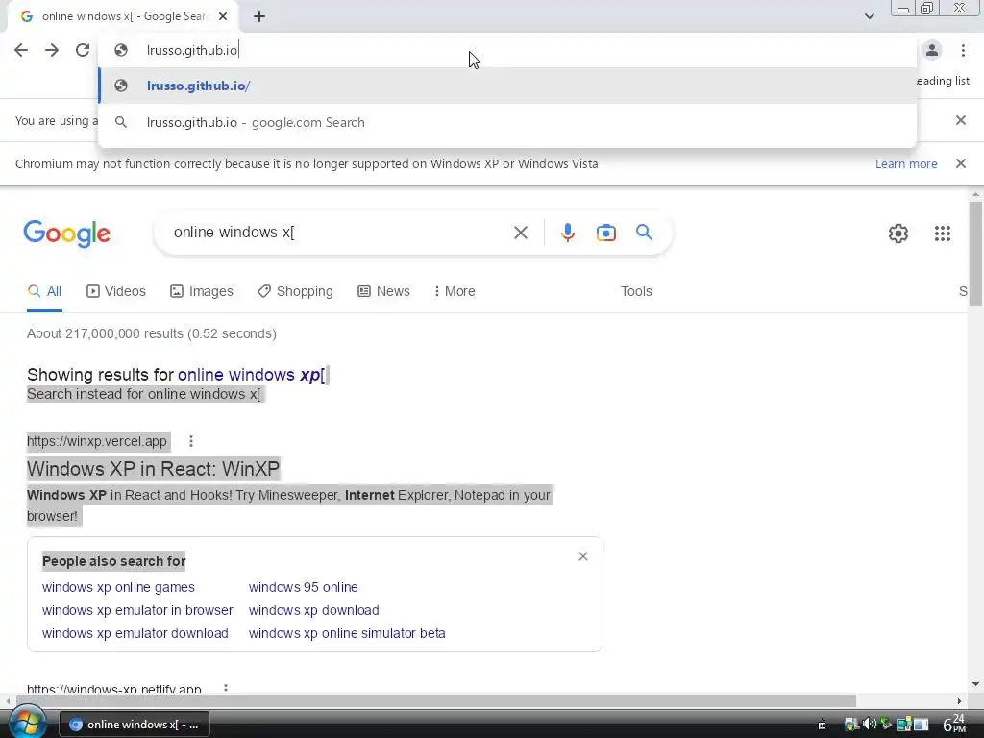Viewport: 984px width, 738px height.
Task: Open the search Tools options
Action: click(x=636, y=291)
